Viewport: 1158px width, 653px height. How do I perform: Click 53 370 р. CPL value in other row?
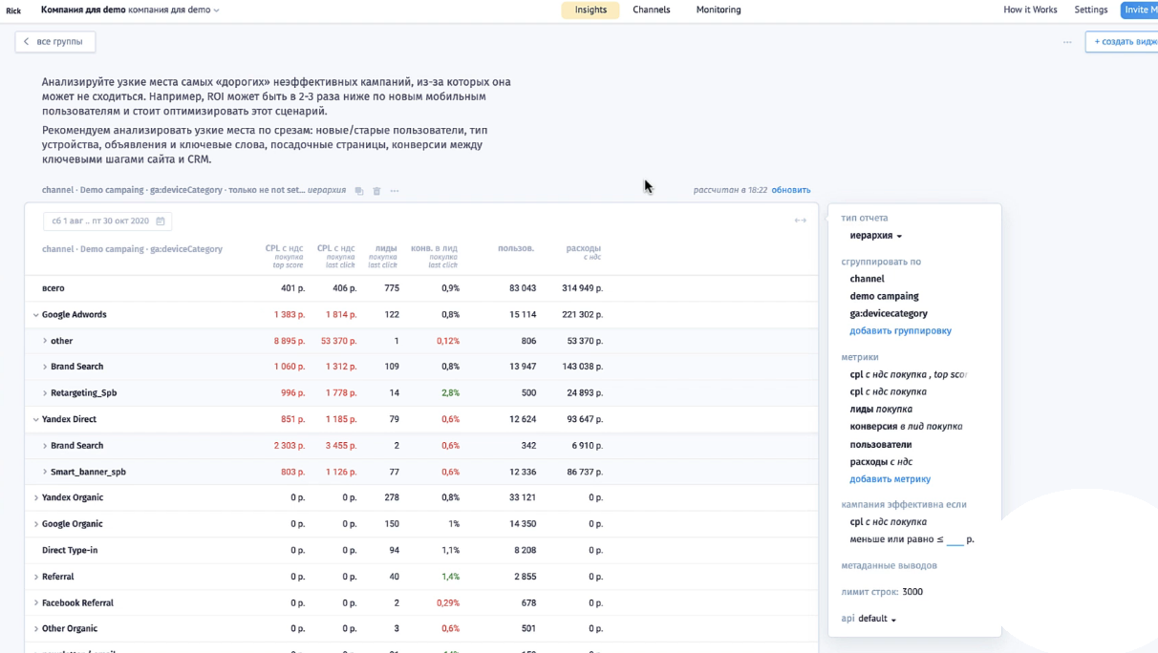point(338,341)
